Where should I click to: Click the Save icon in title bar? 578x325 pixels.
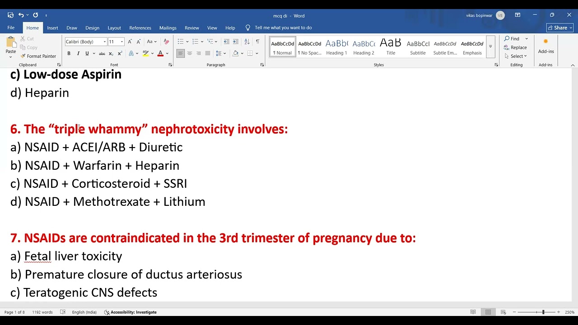pos(10,15)
